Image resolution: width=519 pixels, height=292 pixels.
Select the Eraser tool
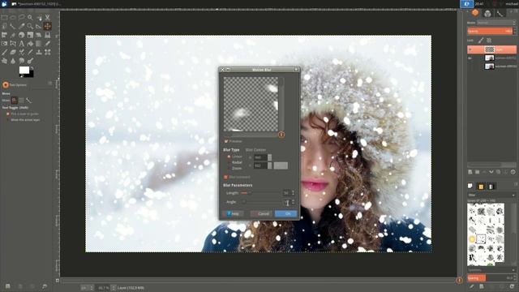(13, 52)
